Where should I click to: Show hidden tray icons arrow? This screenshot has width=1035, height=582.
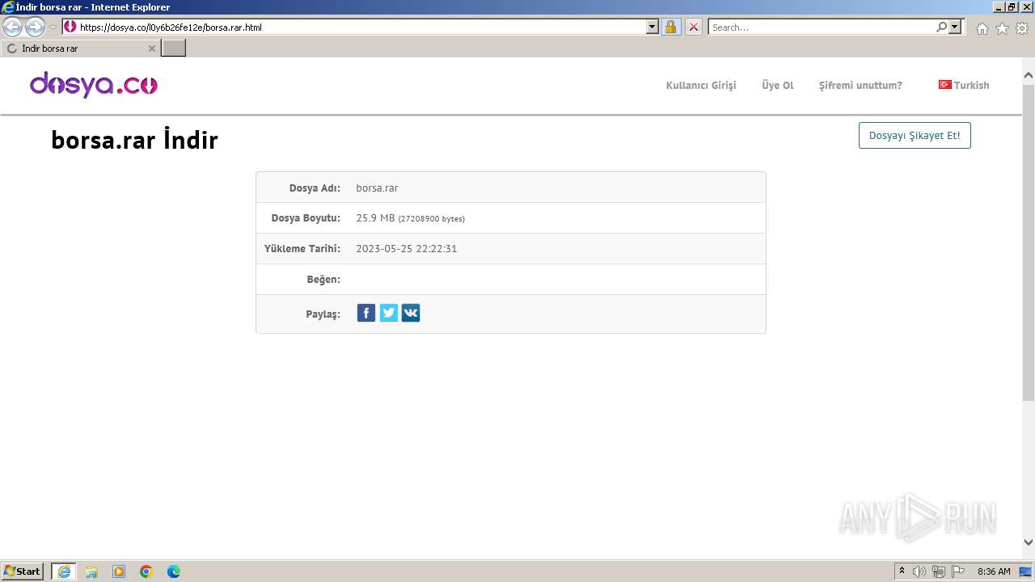click(902, 571)
